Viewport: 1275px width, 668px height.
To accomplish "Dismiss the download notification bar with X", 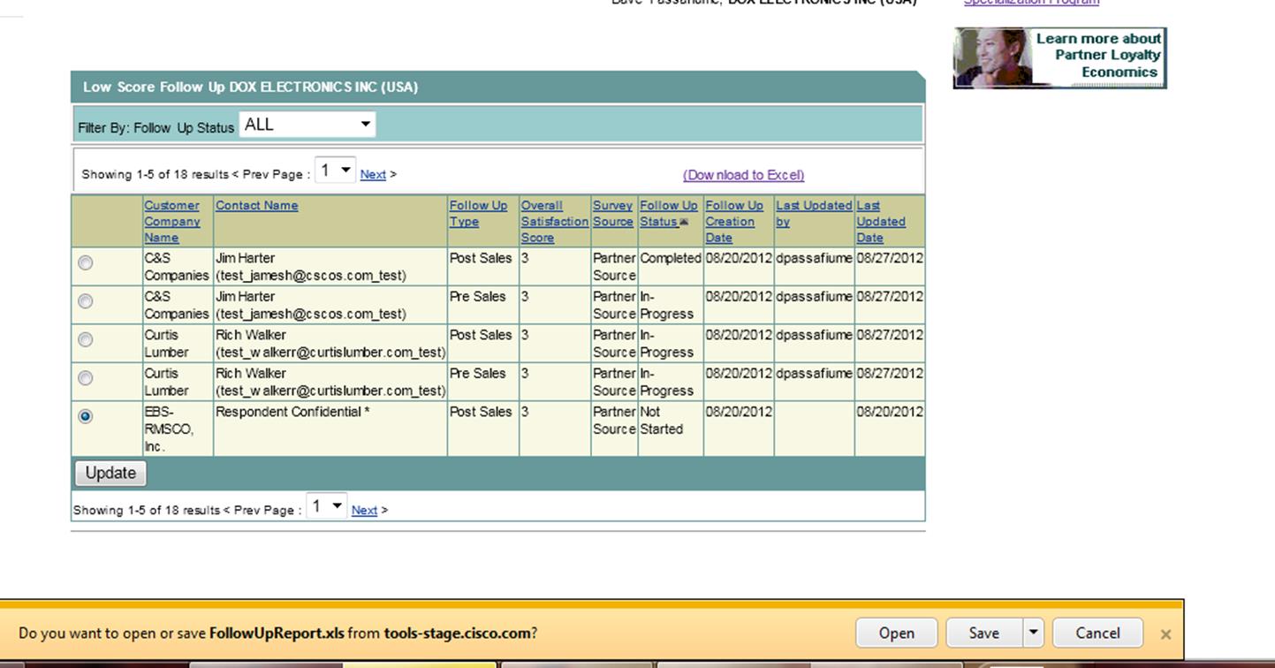I will (1165, 634).
